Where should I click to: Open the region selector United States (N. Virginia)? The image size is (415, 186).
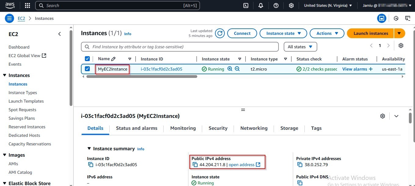pyautogui.click(x=328, y=5)
